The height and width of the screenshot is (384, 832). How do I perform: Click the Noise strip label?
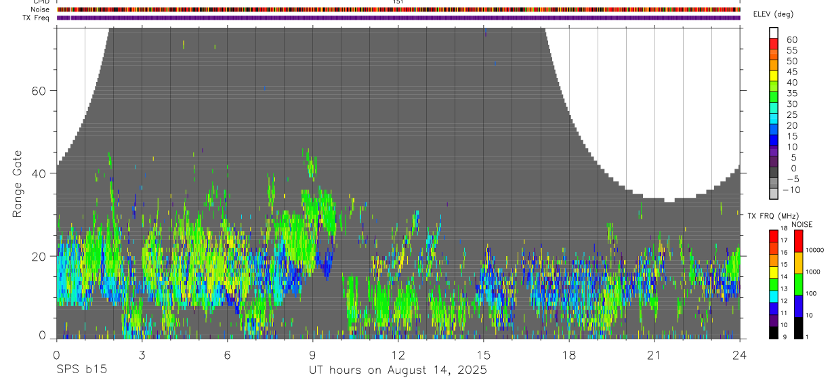pyautogui.click(x=40, y=9)
